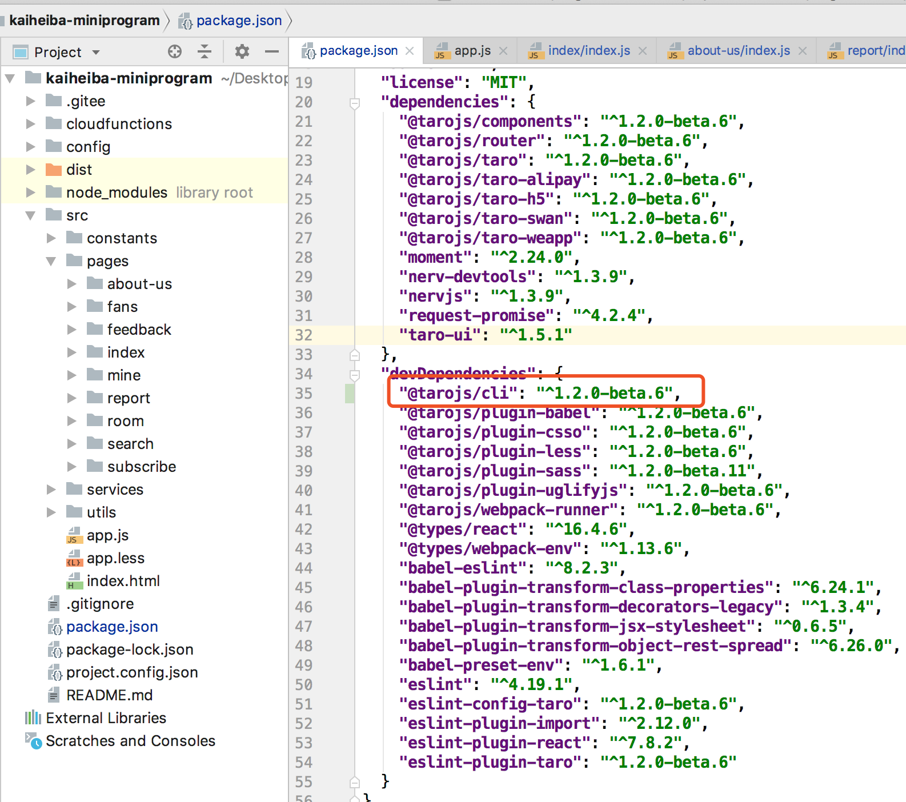Screen dimensions: 906x802
Task: Open app.less file icon in tree
Action: (x=74, y=558)
